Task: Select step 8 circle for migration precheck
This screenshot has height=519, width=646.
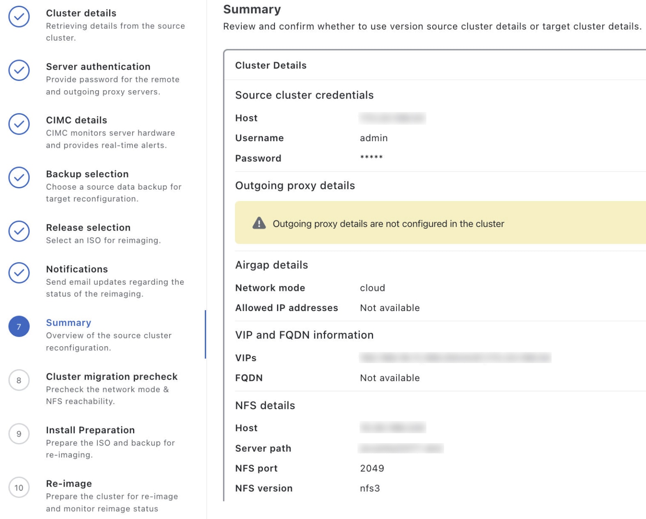Action: pos(19,380)
